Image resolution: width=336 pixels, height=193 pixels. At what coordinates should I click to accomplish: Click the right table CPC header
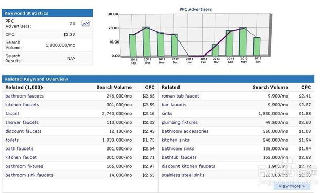tap(306, 87)
